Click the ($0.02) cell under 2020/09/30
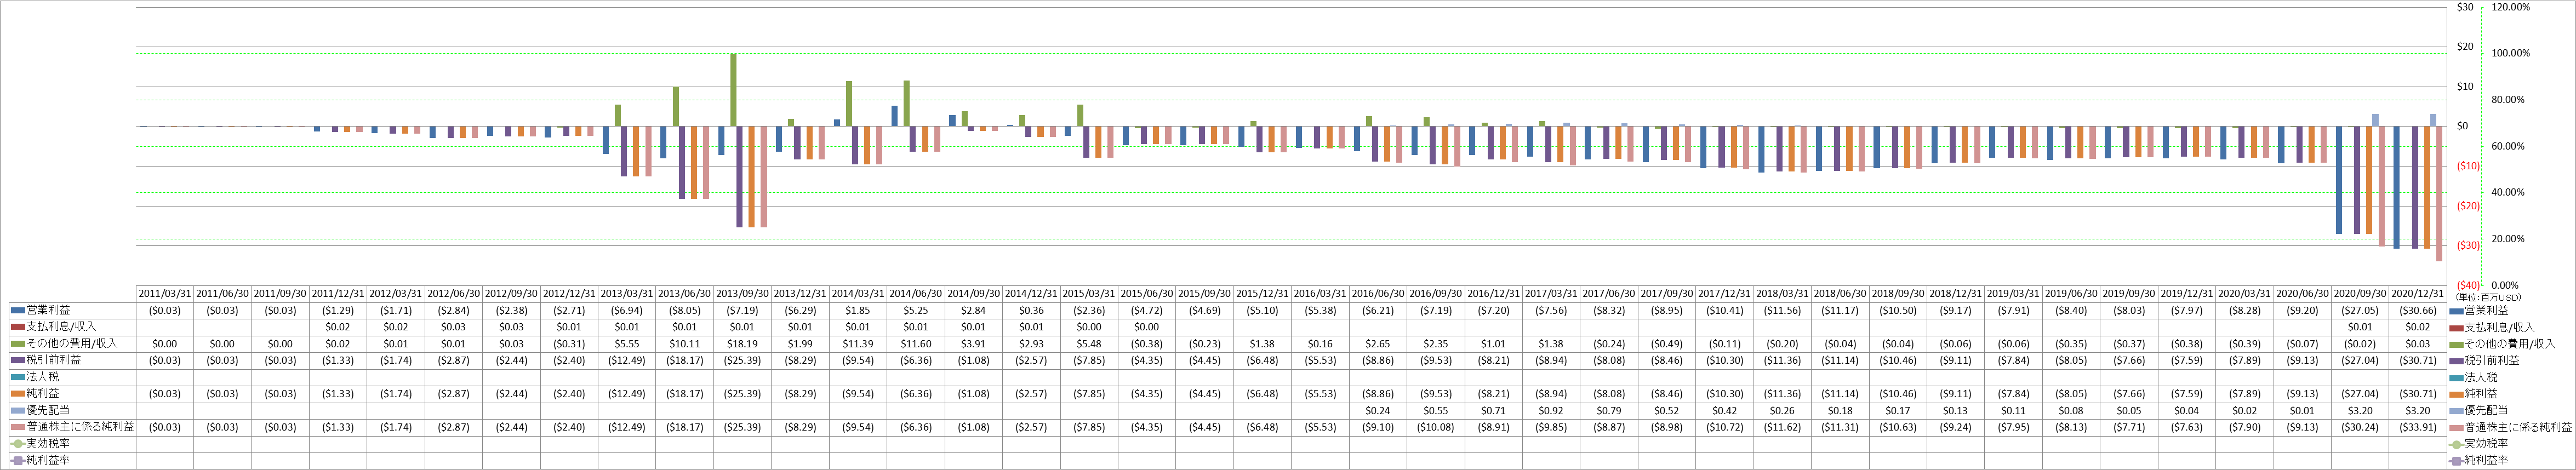 (x=2360, y=344)
